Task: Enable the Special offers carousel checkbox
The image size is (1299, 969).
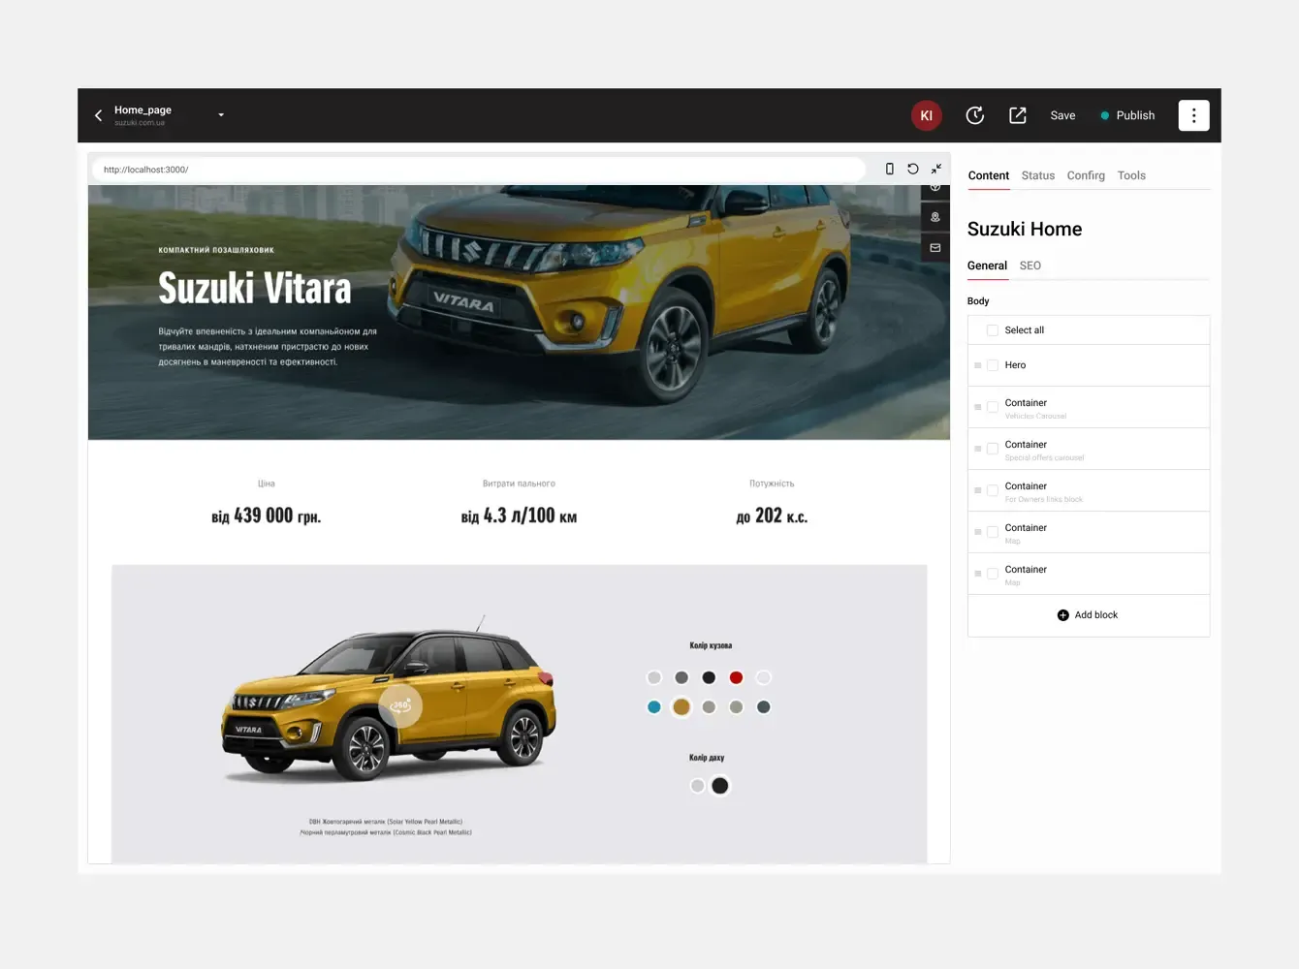Action: pyautogui.click(x=993, y=449)
